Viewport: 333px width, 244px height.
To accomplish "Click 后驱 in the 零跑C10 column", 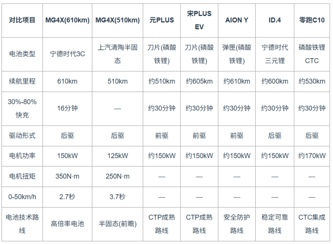I will tap(312, 136).
